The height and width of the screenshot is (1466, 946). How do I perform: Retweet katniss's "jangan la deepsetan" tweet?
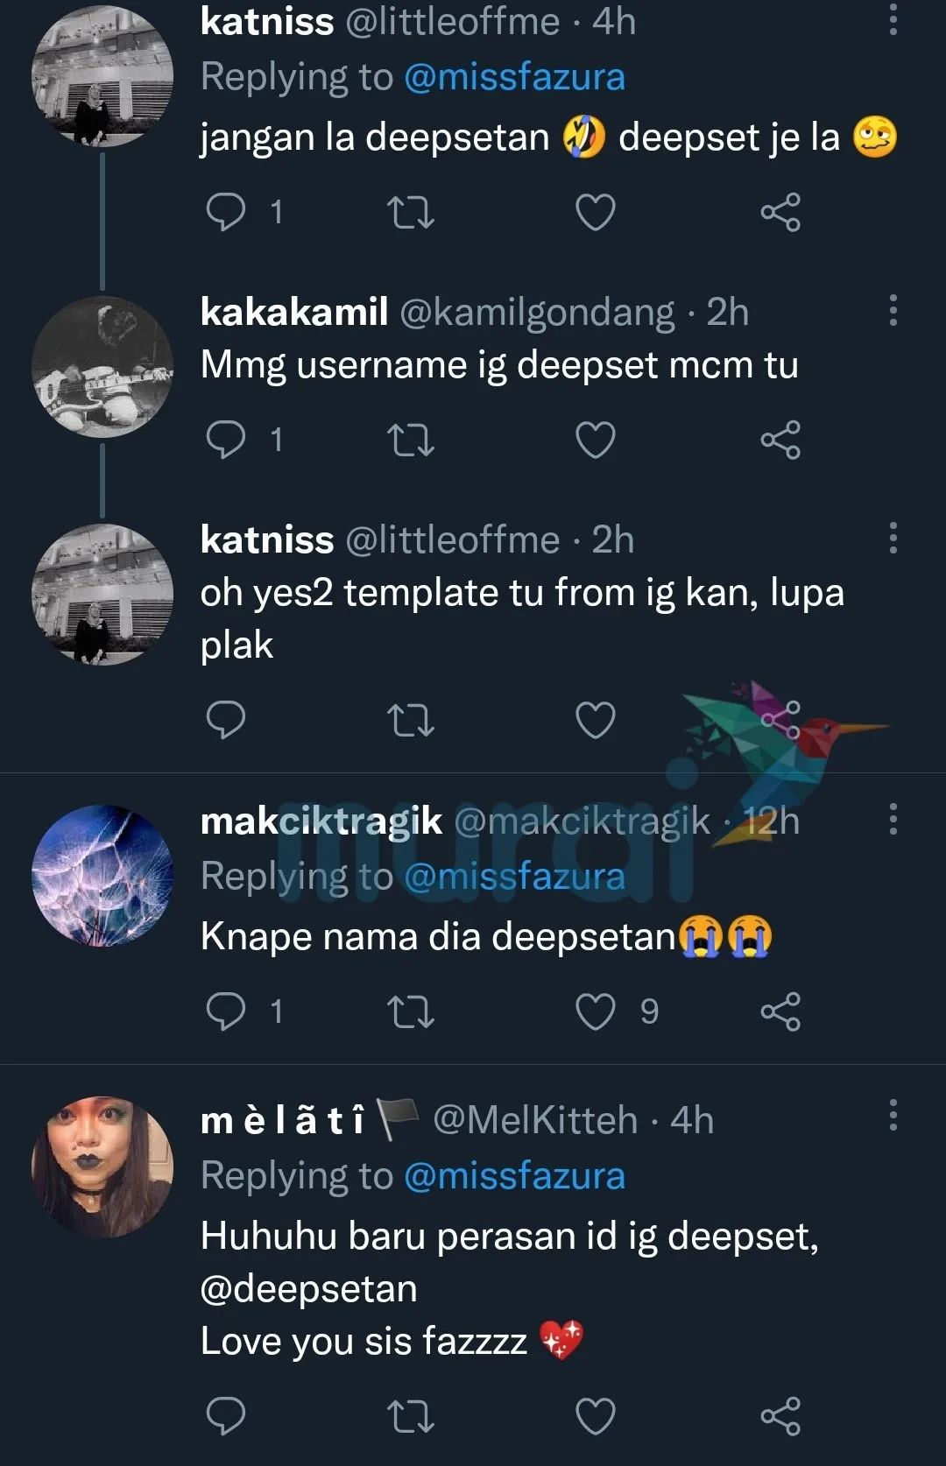410,212
